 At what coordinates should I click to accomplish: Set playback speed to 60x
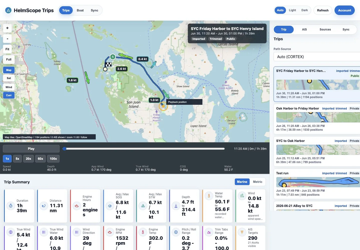40,158
